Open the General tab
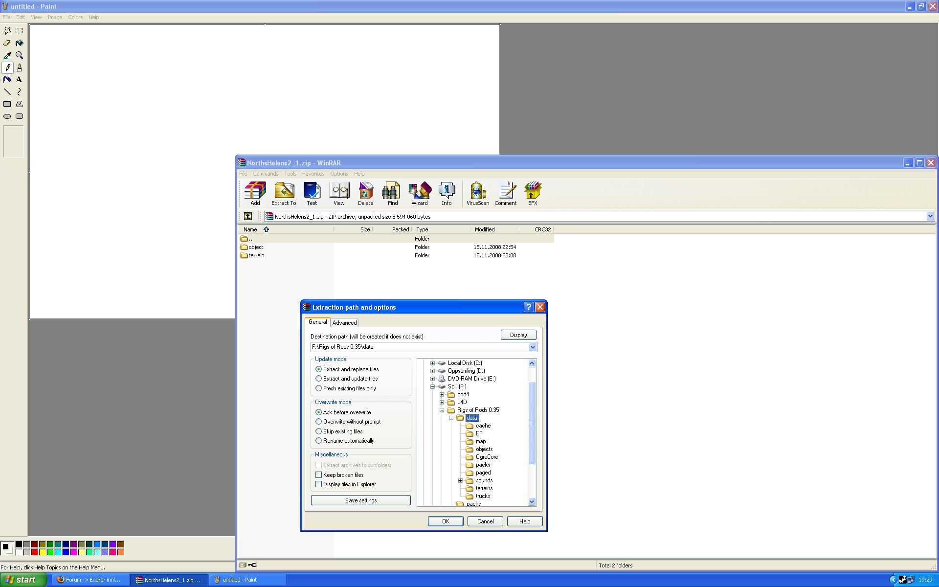This screenshot has width=939, height=587. [x=317, y=322]
